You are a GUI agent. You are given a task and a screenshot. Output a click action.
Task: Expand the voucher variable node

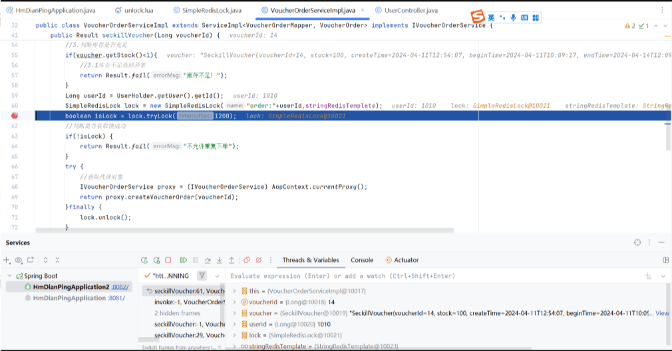coord(237,313)
